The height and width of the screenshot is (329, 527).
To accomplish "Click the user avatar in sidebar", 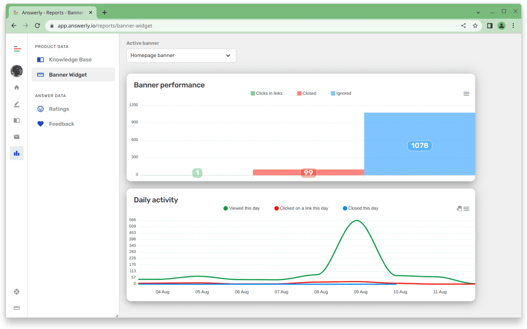I will [x=17, y=71].
